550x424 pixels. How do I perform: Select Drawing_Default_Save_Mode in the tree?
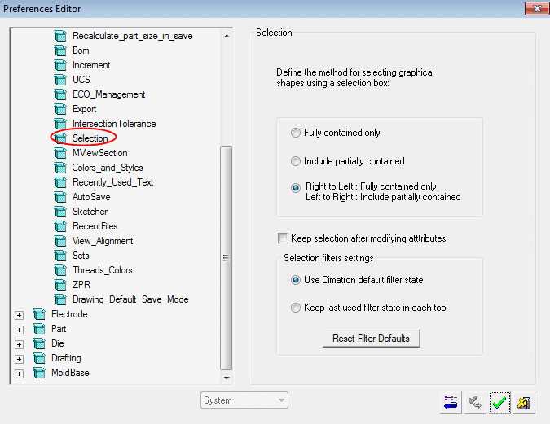point(130,299)
